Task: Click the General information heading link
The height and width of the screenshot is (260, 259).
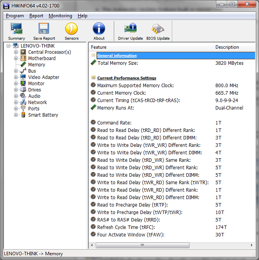Action: point(117,56)
